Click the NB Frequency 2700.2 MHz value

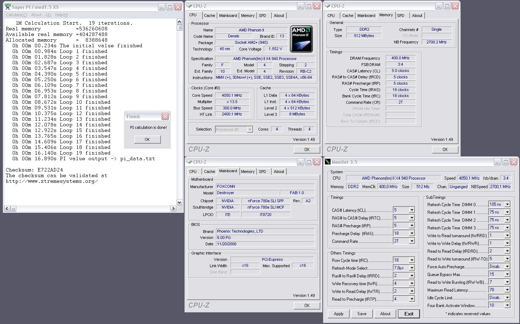(x=437, y=42)
